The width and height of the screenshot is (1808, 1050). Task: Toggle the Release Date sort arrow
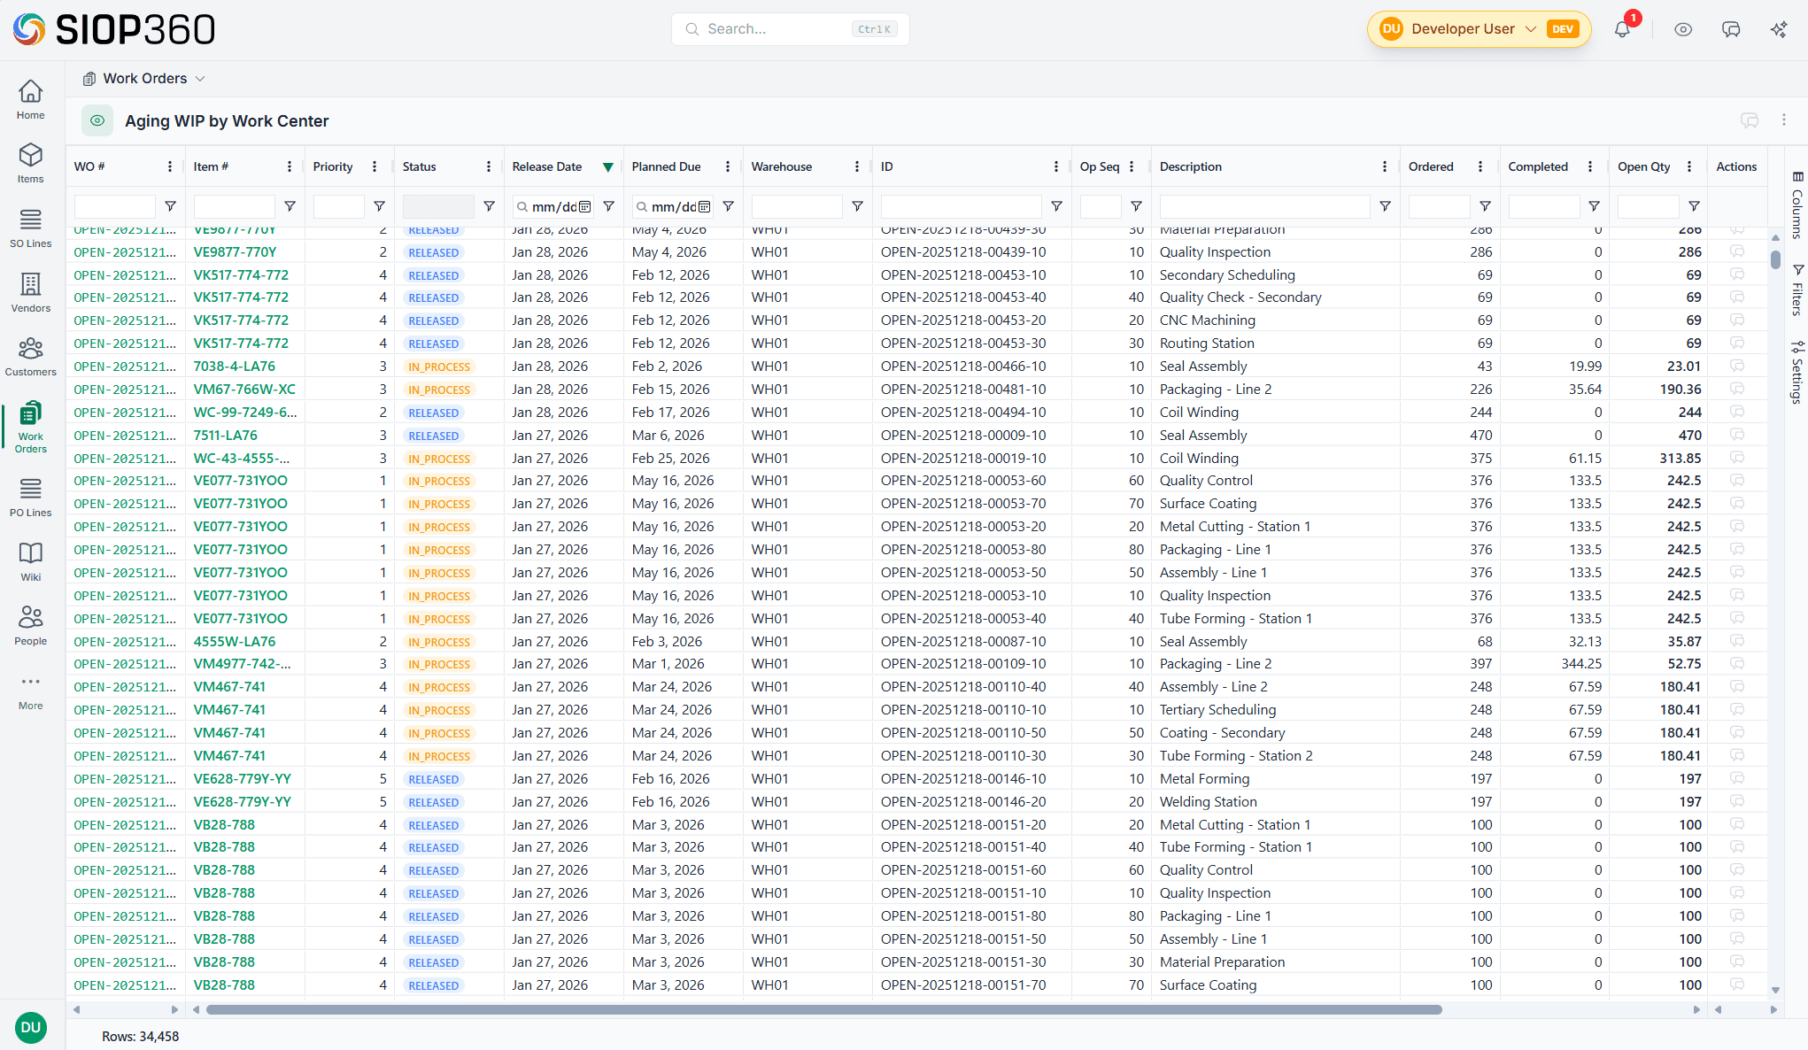coord(607,166)
